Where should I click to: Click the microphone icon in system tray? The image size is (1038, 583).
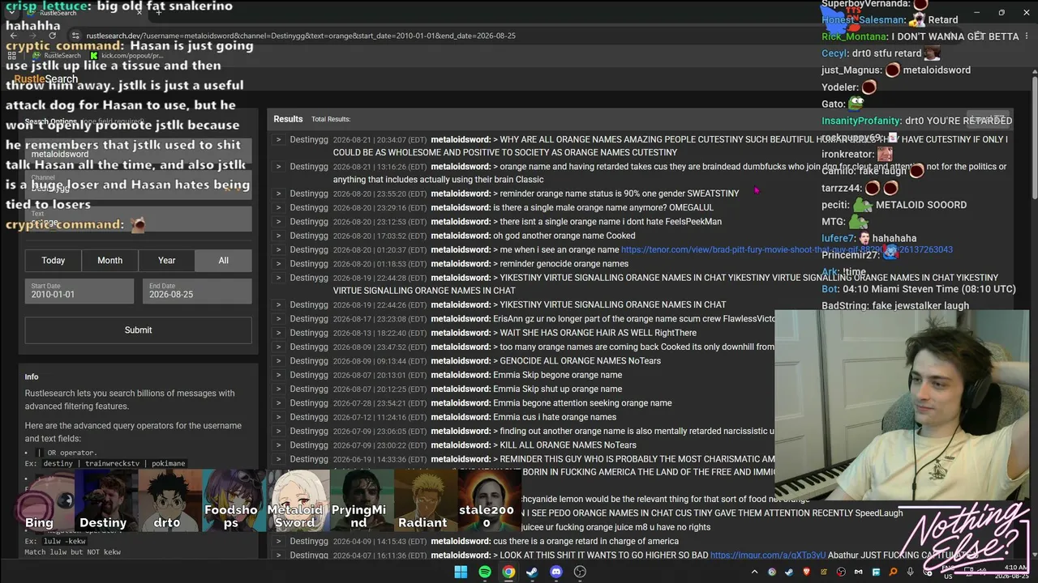pyautogui.click(x=910, y=572)
